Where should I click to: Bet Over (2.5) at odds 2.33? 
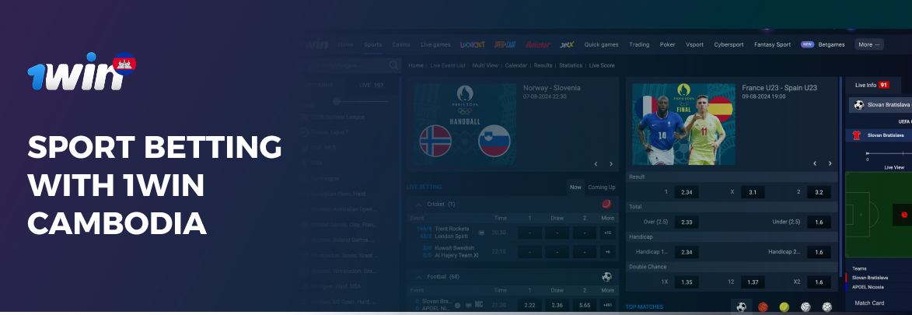pos(687,222)
